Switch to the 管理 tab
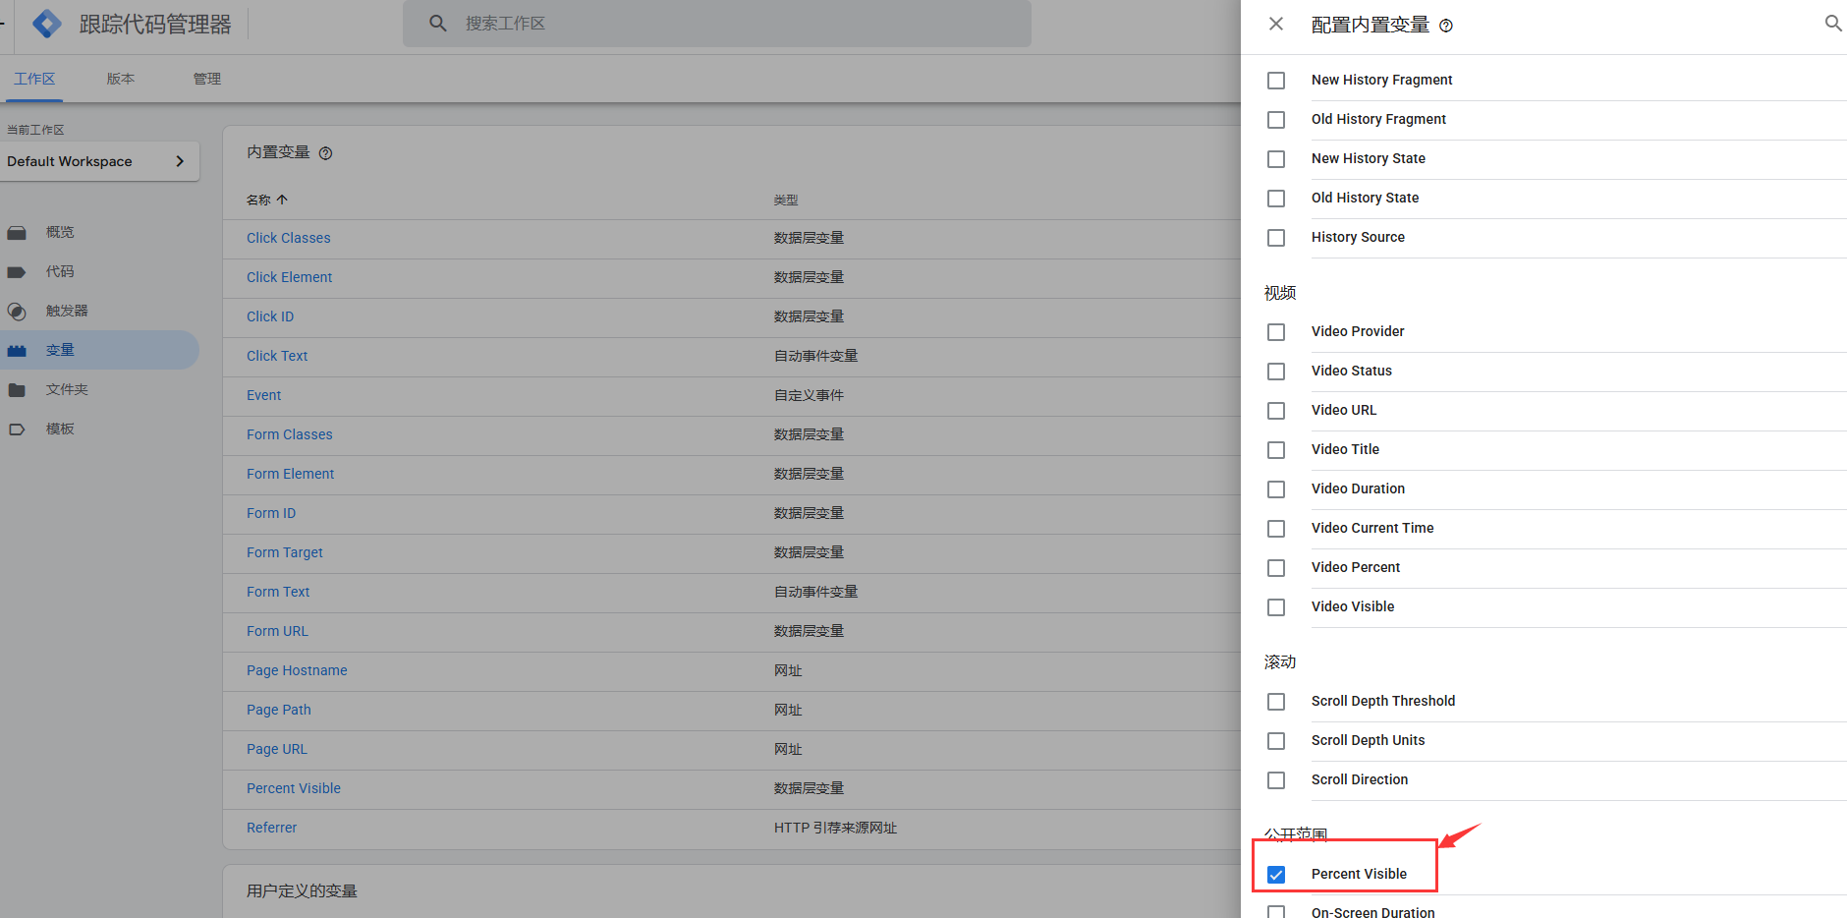 [x=207, y=79]
